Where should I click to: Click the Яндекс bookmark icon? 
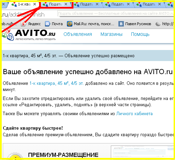(x=23, y=24)
